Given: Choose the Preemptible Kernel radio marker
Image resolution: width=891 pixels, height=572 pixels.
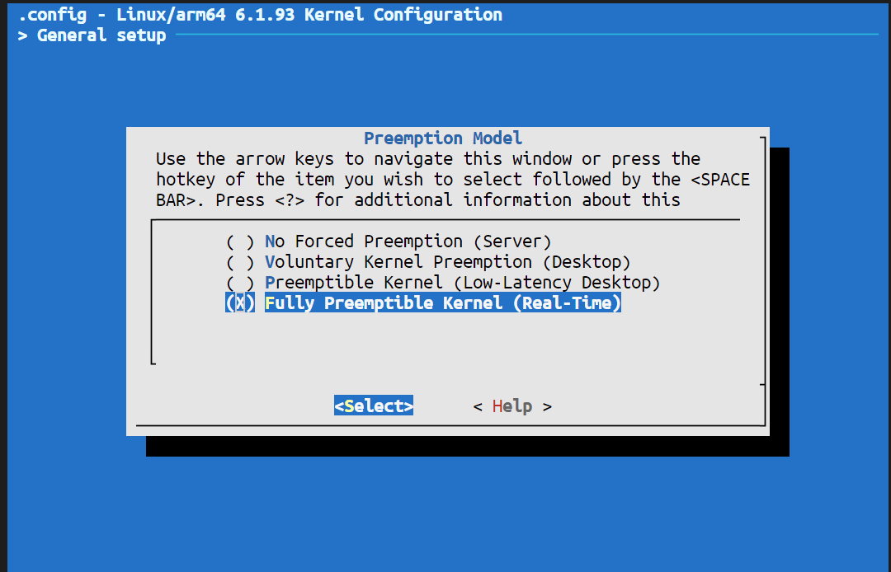Looking at the screenshot, I should (x=239, y=283).
